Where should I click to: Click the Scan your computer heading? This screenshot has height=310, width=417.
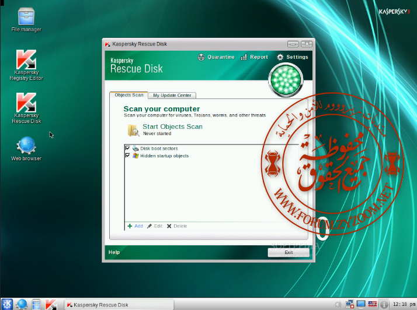161,109
